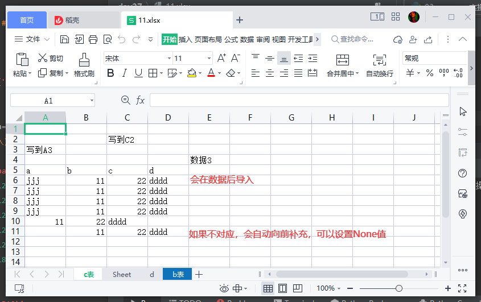Screen dimensions: 481x302
Task: Open Print Preview icon
Action: [108, 39]
